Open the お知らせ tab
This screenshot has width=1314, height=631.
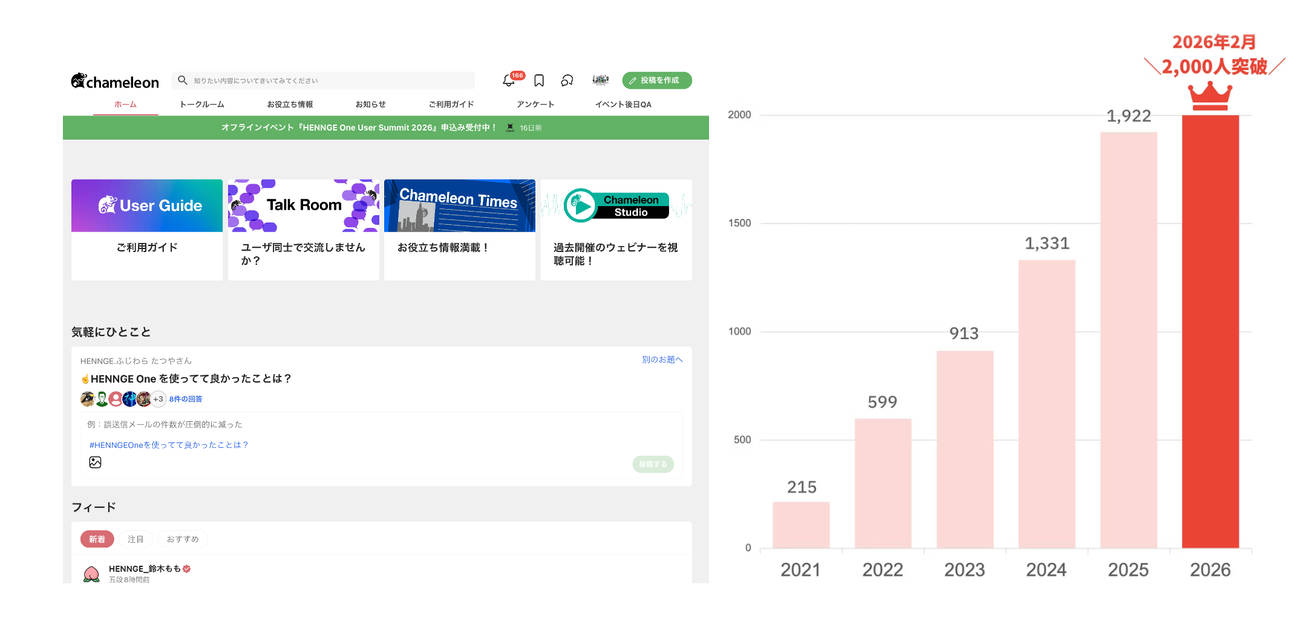370,105
